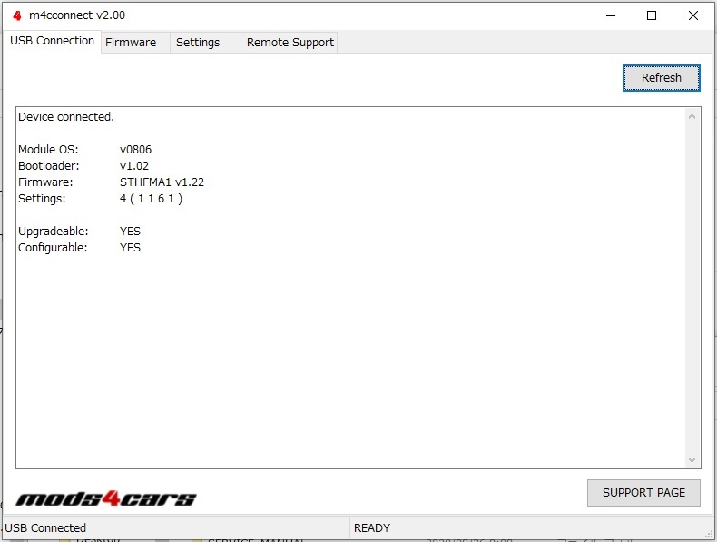
Task: Close the m4cconnect window
Action: point(693,15)
